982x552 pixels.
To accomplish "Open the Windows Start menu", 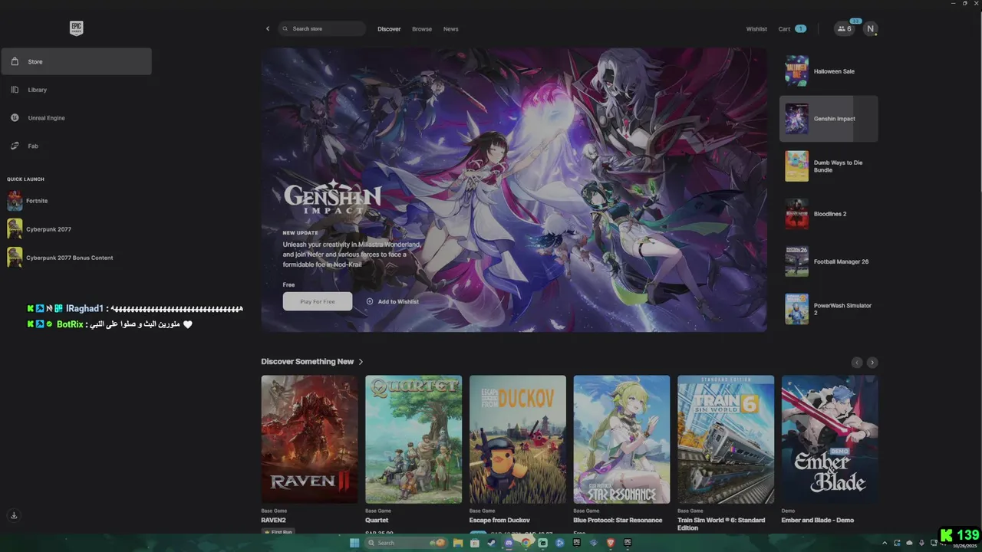I will coord(354,543).
